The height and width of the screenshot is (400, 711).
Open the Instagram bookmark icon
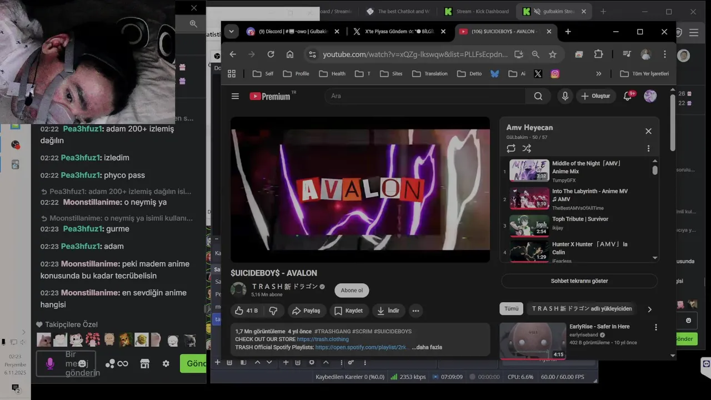click(x=555, y=73)
